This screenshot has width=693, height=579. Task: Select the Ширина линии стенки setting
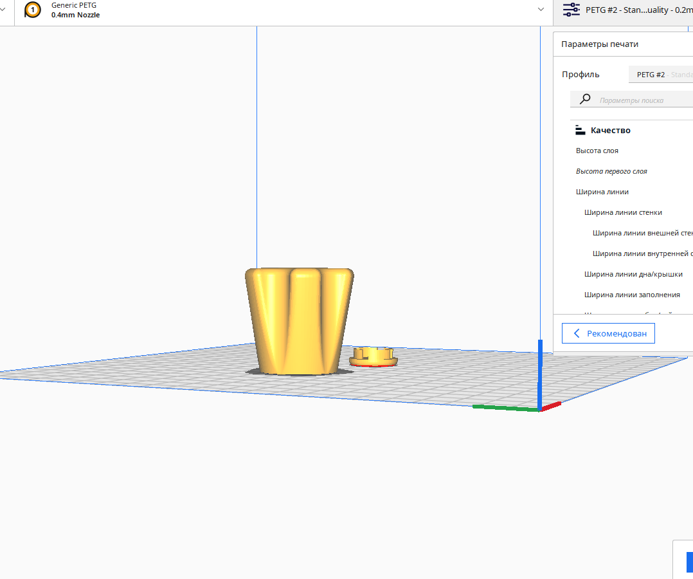tap(623, 212)
